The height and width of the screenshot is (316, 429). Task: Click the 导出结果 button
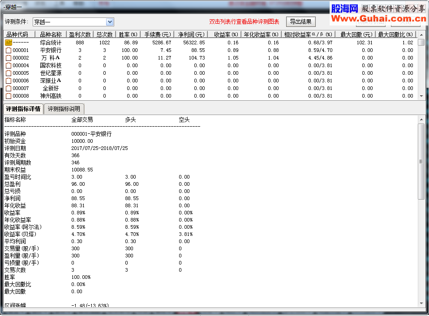(300, 21)
